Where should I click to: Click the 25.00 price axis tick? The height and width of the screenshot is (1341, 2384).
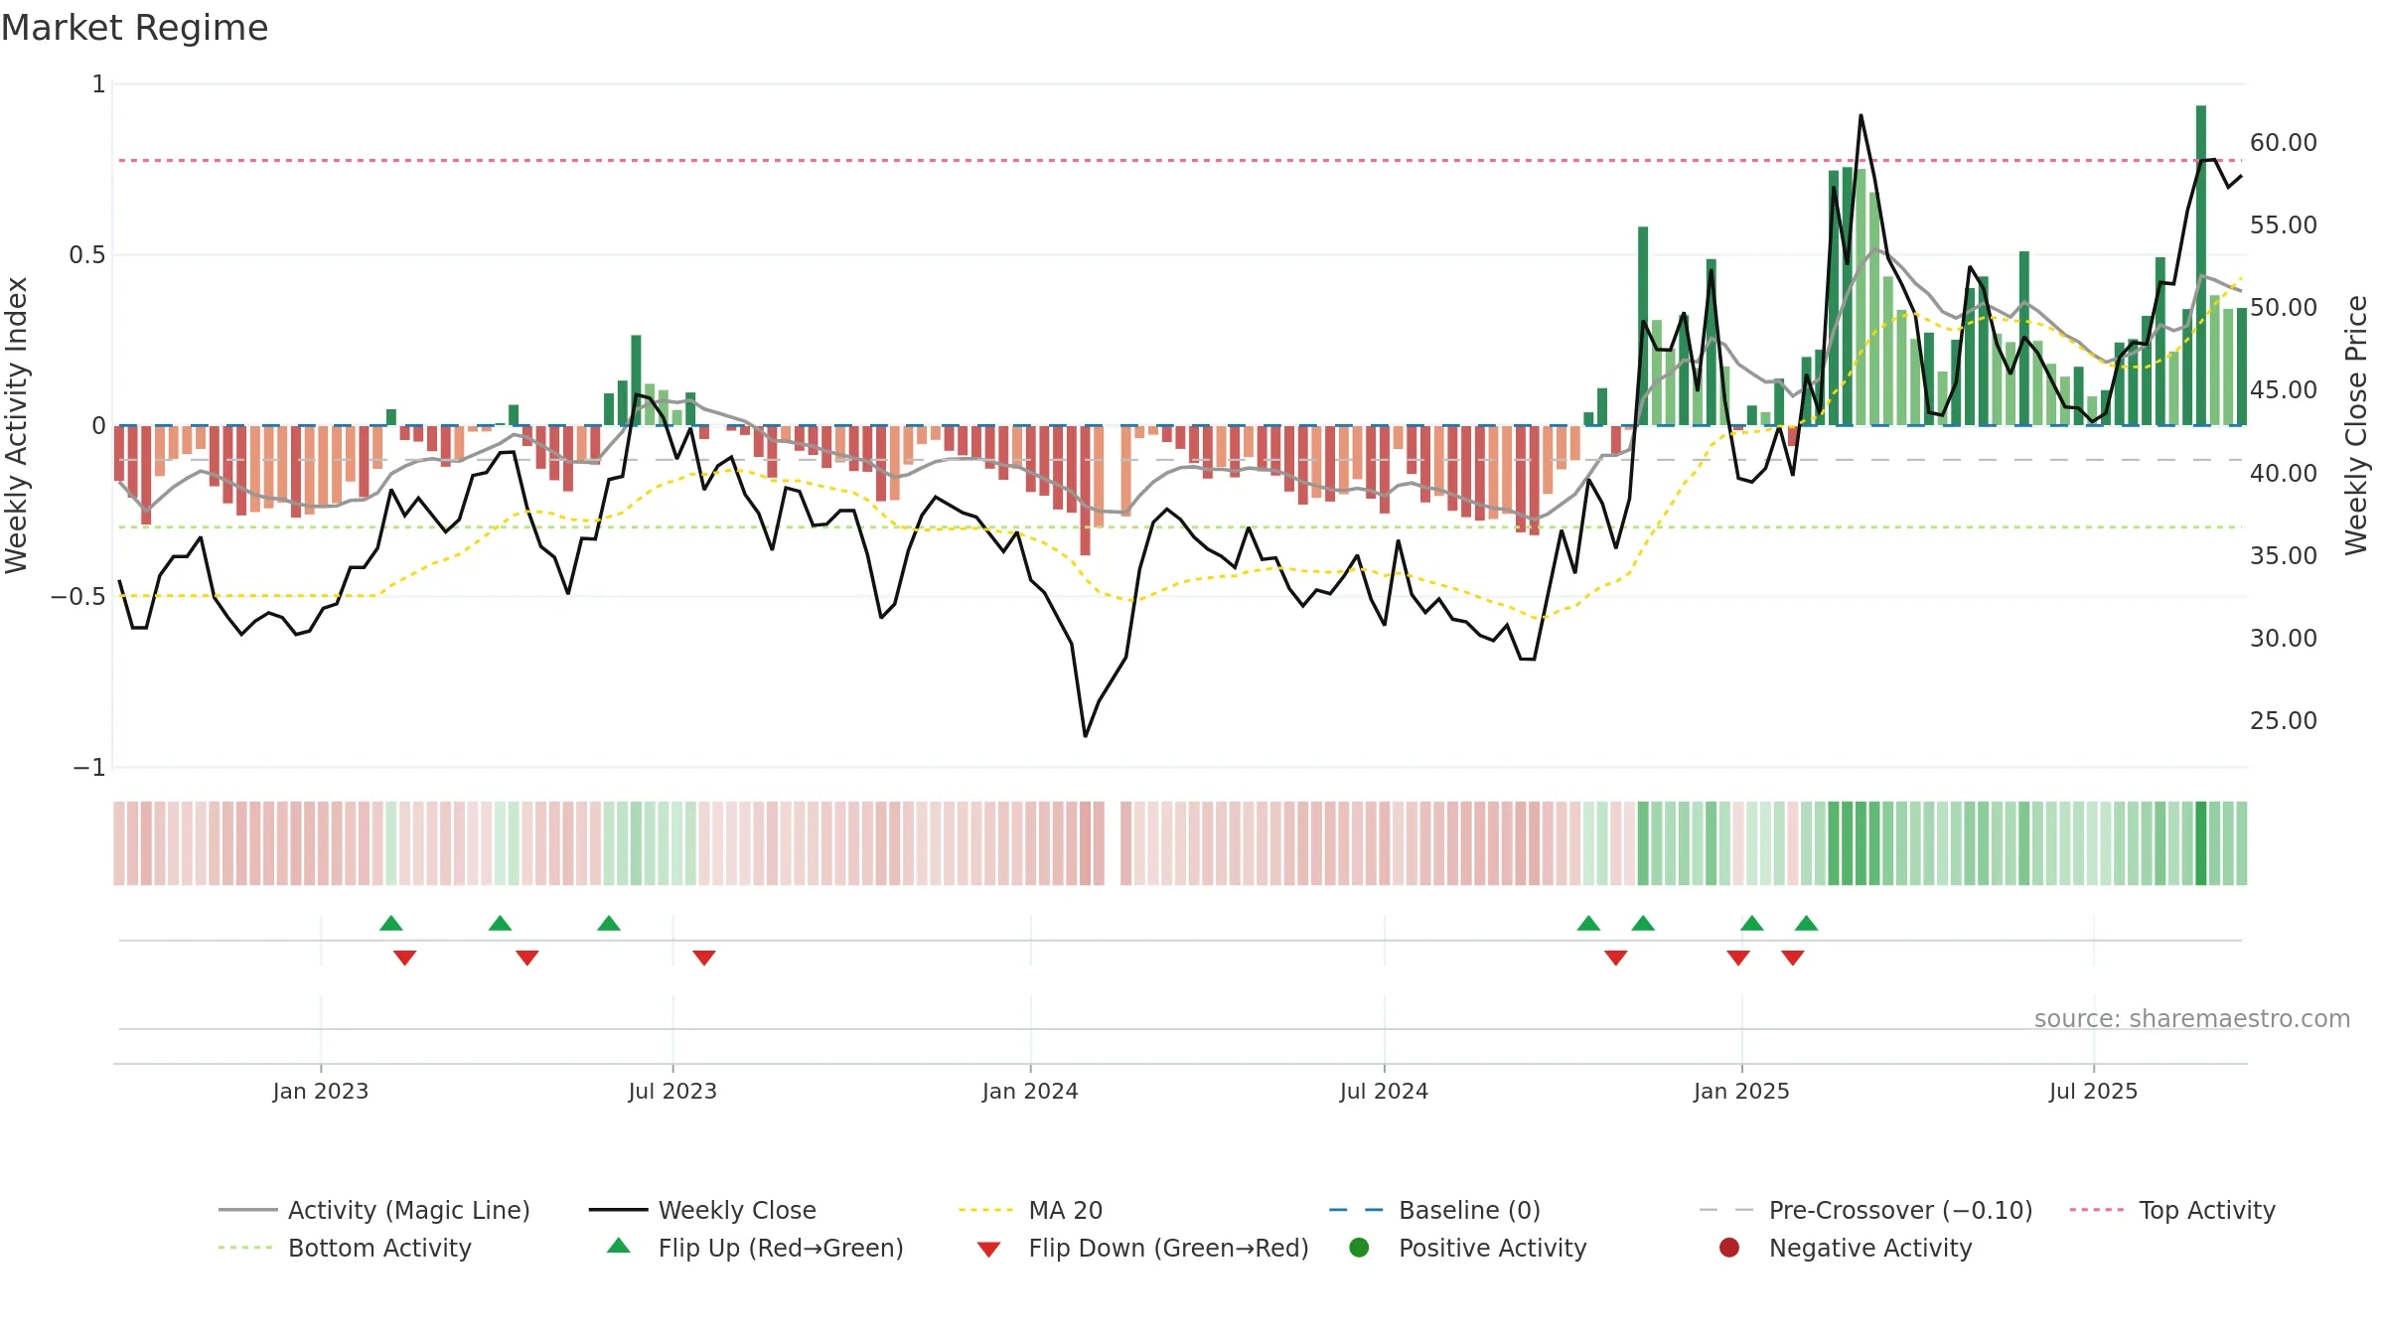pyautogui.click(x=2284, y=721)
